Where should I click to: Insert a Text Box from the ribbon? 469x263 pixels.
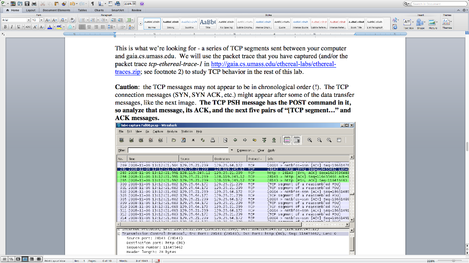[407, 22]
